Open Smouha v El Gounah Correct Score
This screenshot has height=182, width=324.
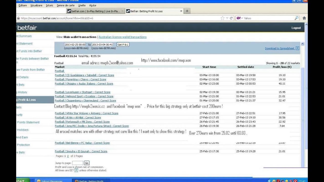point(81,151)
